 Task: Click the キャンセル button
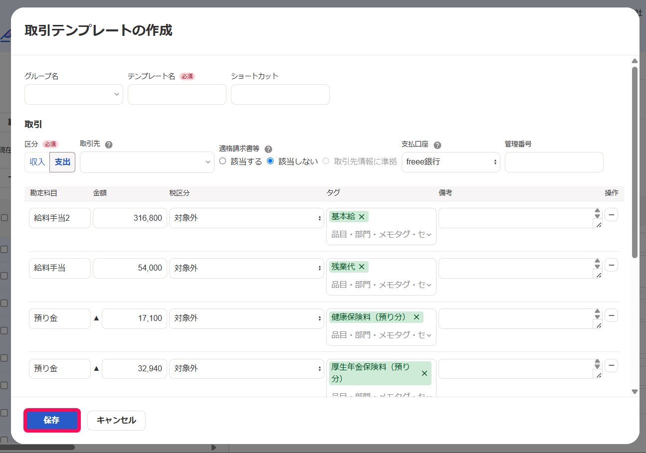116,420
